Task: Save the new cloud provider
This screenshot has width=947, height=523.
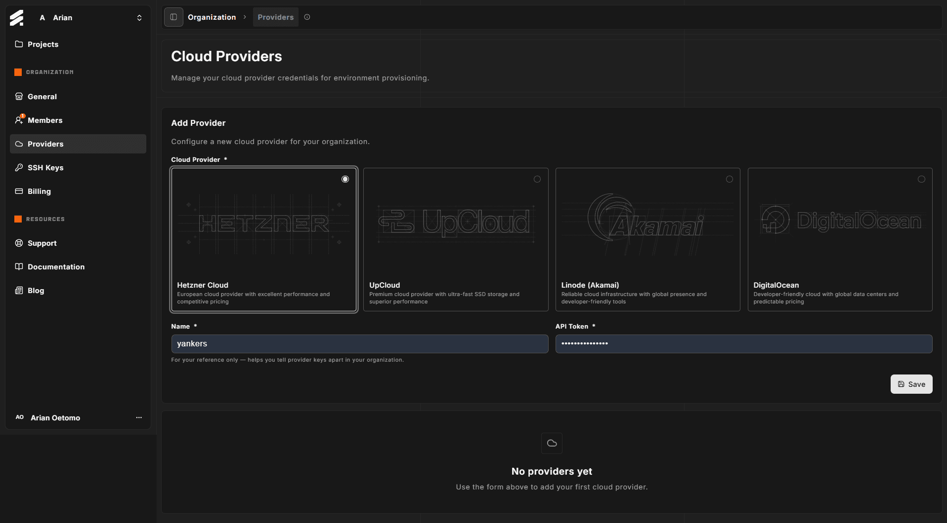Action: point(911,384)
